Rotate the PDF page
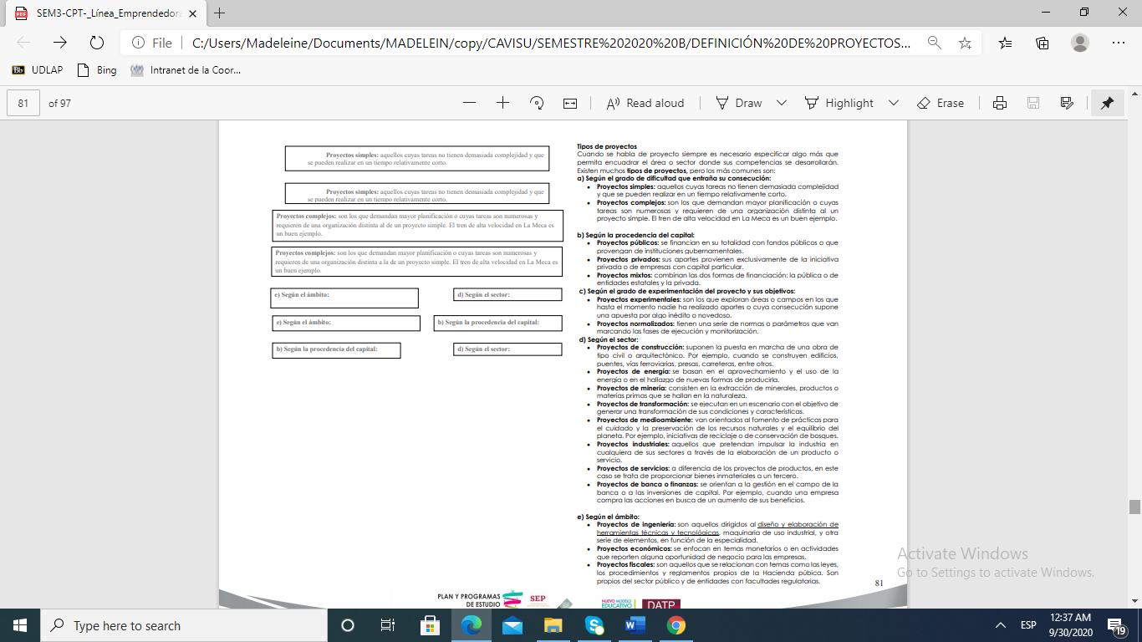This screenshot has height=642, width=1142. coord(537,103)
